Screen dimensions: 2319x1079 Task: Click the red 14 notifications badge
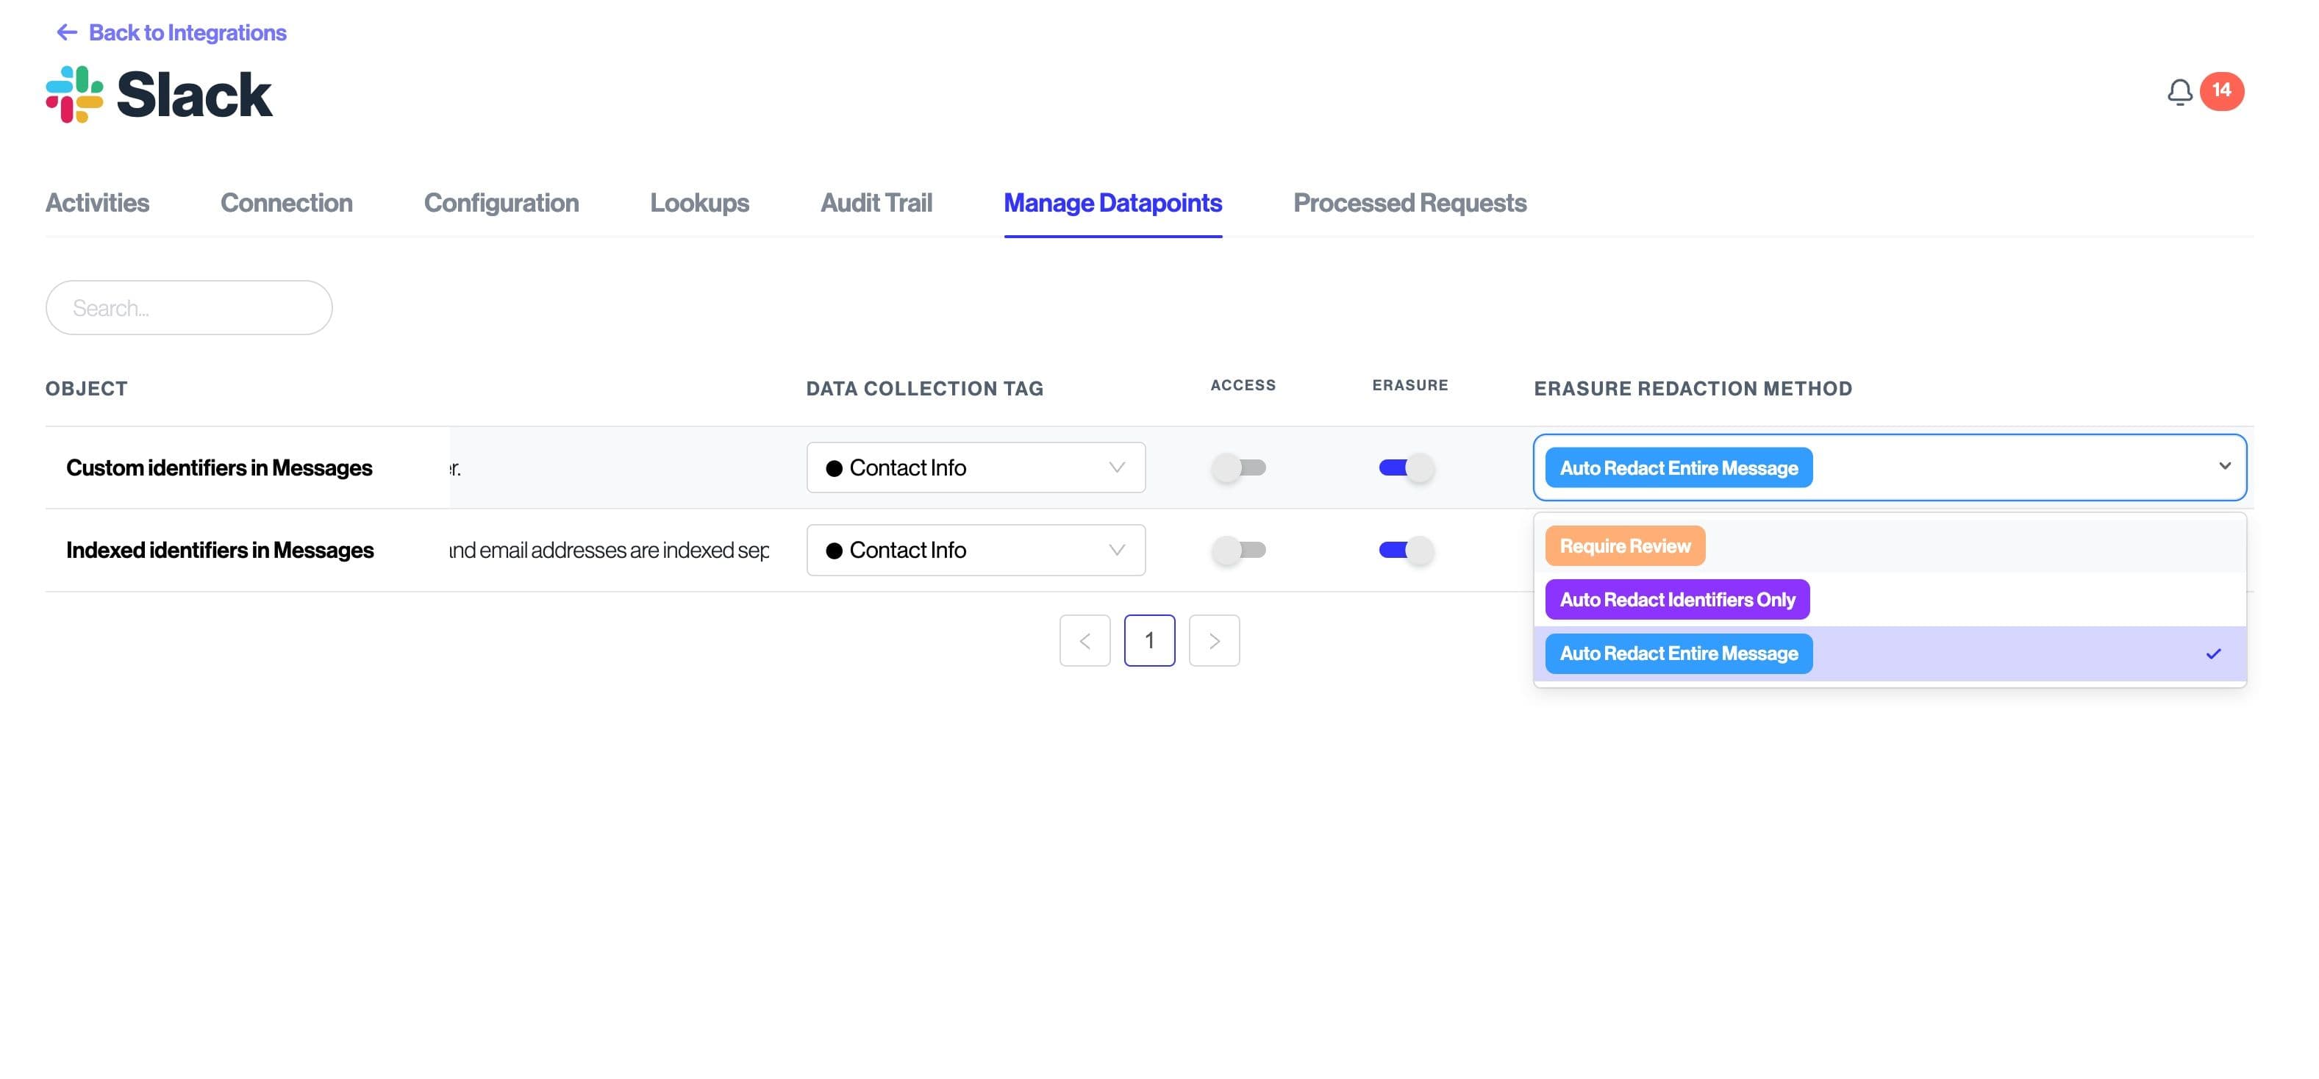2221,91
